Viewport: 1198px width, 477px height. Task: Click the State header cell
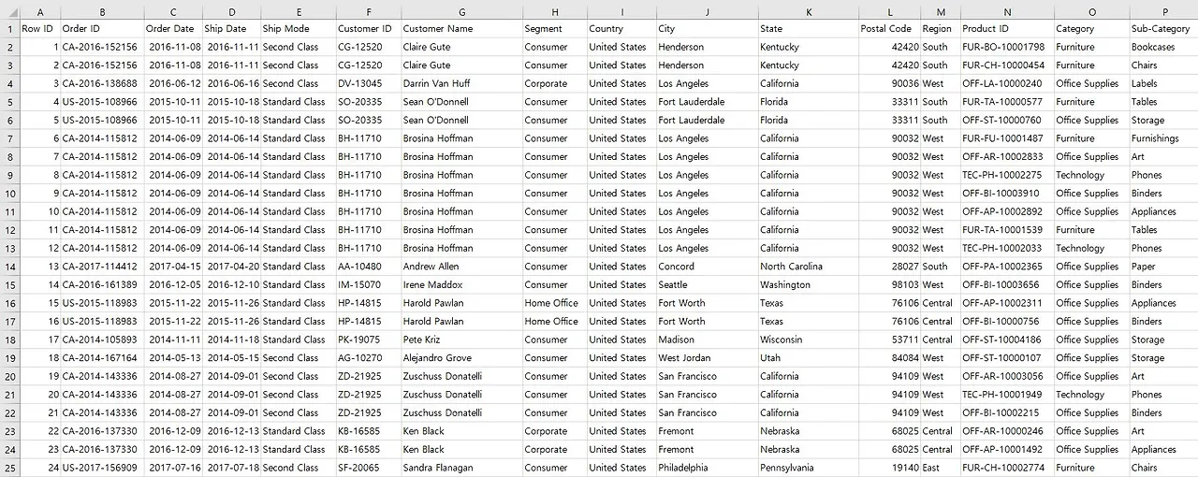809,28
